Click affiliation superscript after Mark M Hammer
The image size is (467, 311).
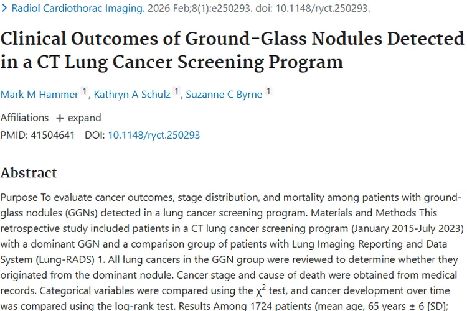[84, 91]
